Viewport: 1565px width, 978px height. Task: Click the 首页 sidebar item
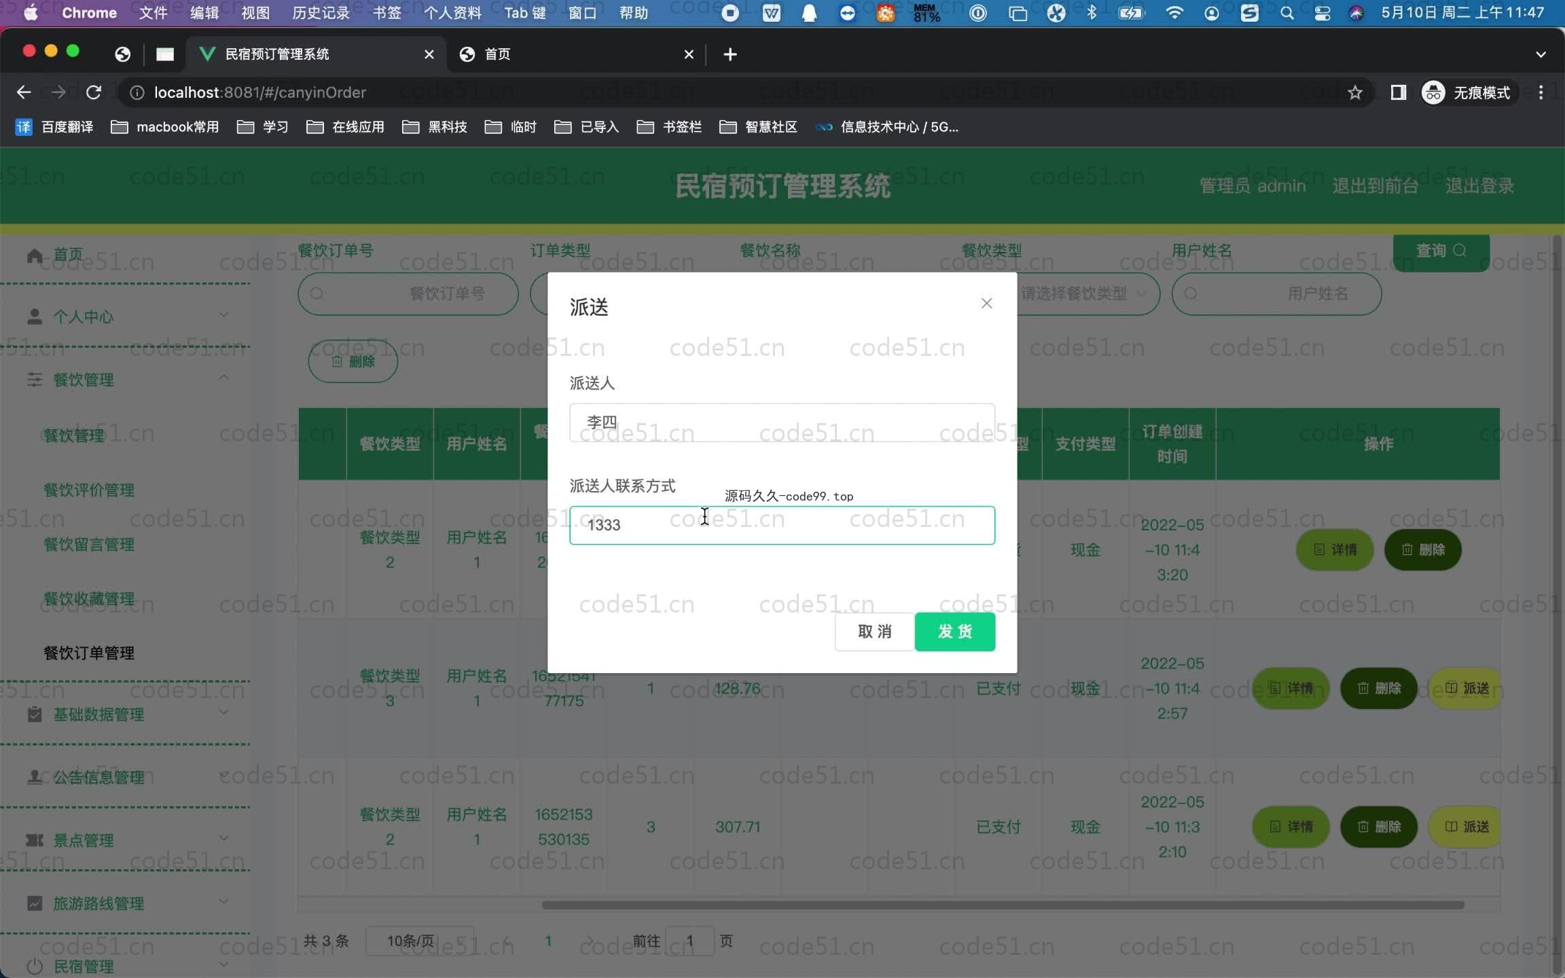125,255
